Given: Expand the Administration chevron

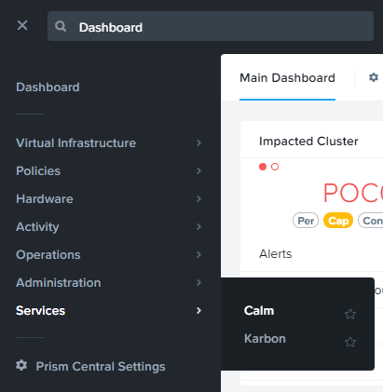Looking at the screenshot, I should 198,283.
